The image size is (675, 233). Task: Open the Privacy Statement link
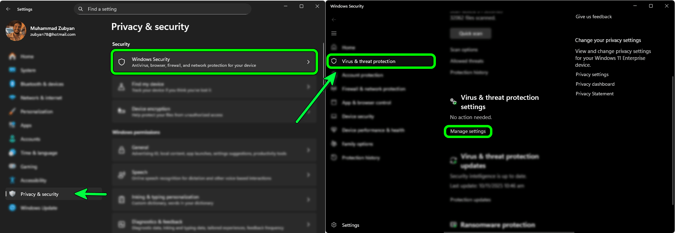point(594,94)
